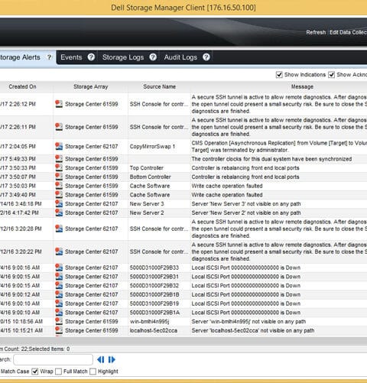Select 'Storage Center 62107' in New Server 2 row

click(92, 213)
